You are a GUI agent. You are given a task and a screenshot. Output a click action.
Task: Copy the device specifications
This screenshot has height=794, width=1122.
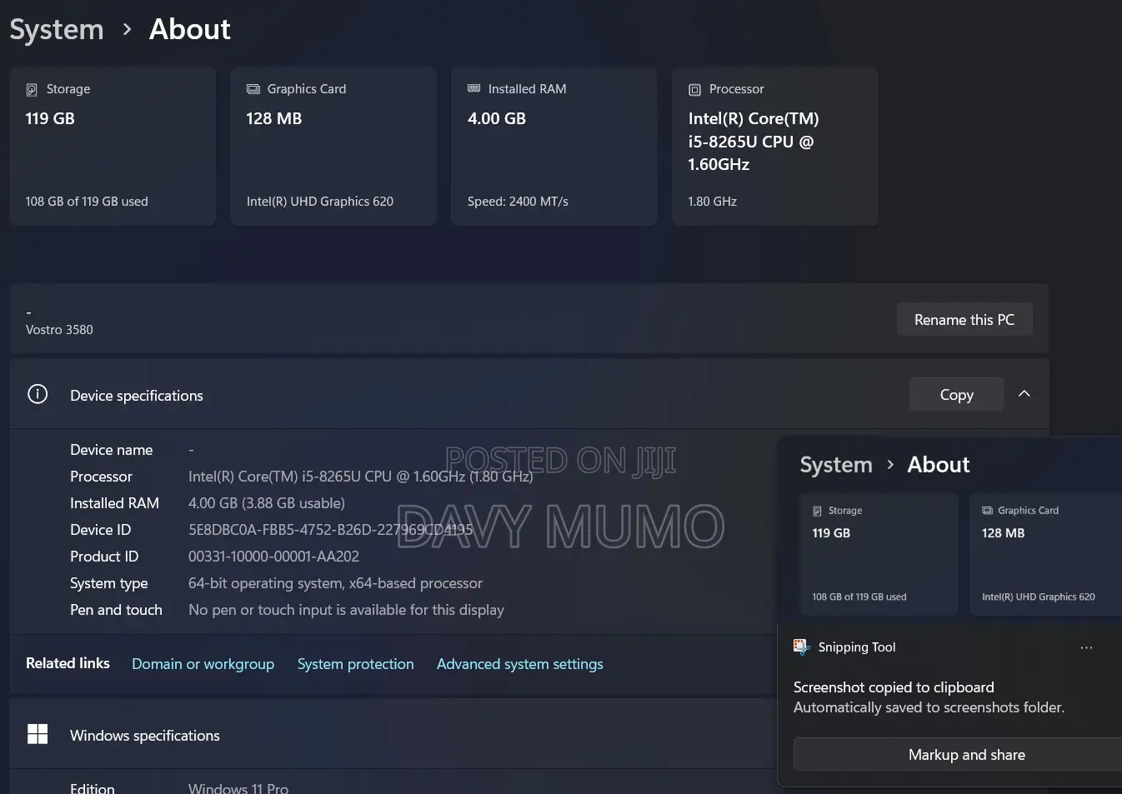(956, 395)
